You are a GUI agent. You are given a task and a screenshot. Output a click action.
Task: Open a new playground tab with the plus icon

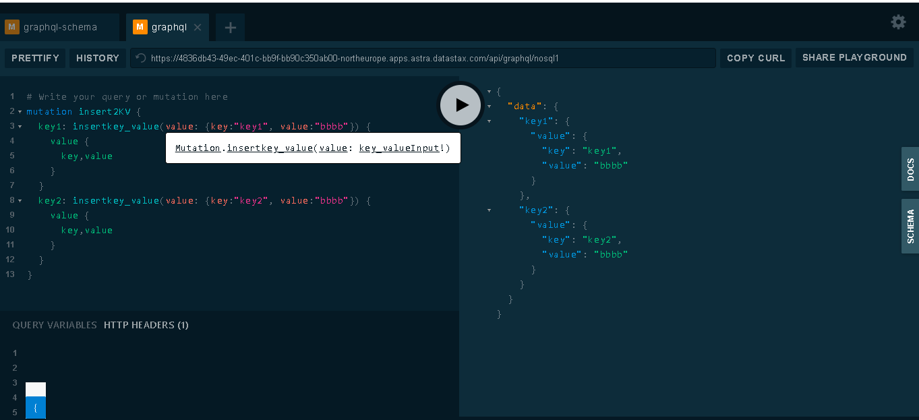[230, 28]
